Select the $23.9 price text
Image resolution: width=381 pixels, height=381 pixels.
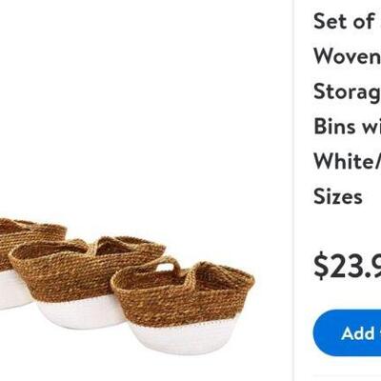[347, 266]
